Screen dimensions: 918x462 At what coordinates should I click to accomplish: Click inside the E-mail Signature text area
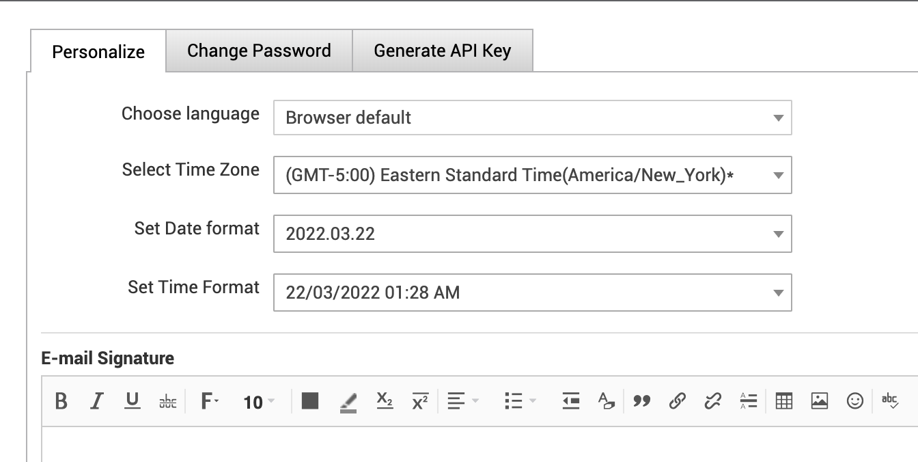tap(478, 444)
